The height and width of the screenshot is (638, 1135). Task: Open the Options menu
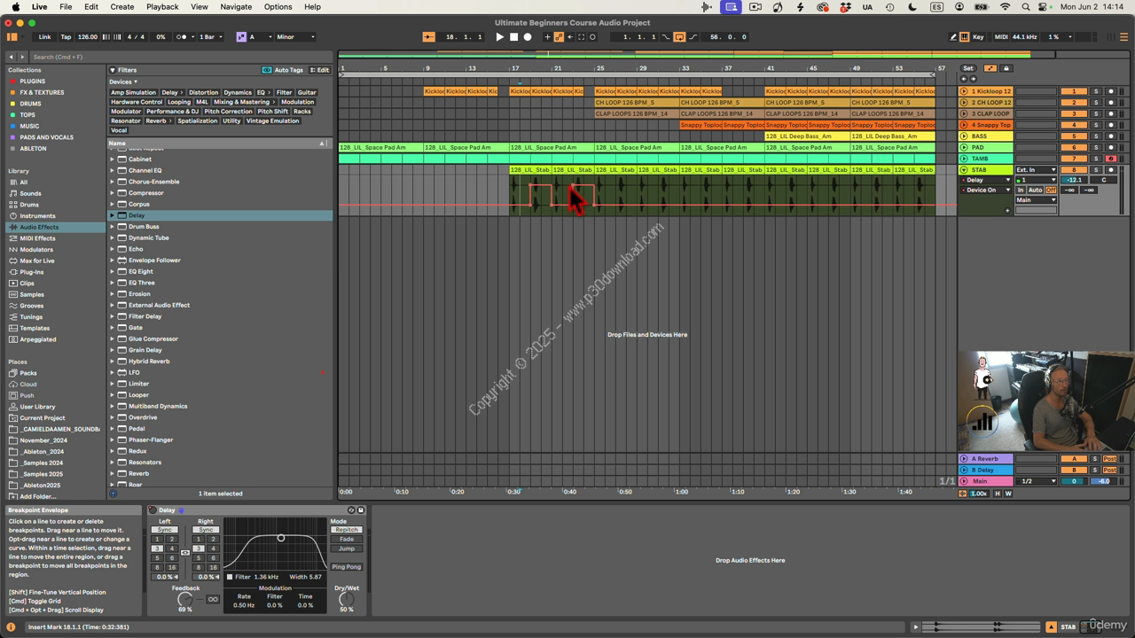278,6
